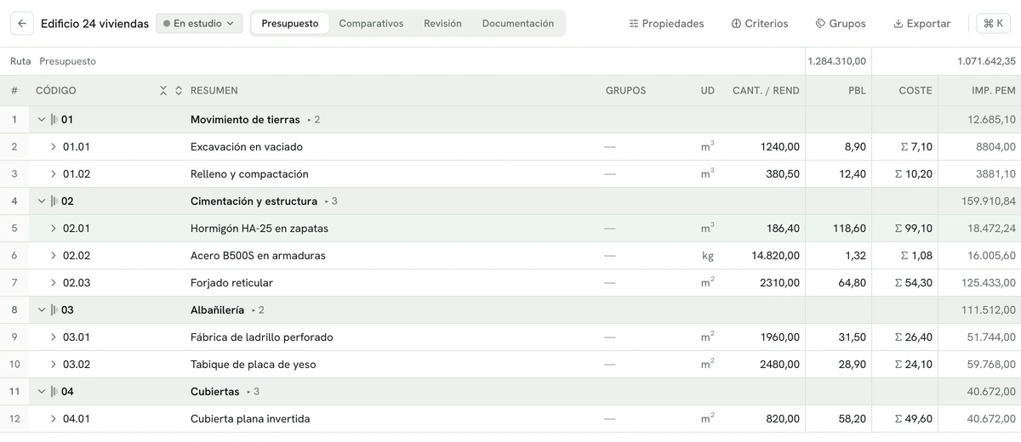Click total 1.071.642,35 in route bar
1021x442 pixels.
click(986, 61)
